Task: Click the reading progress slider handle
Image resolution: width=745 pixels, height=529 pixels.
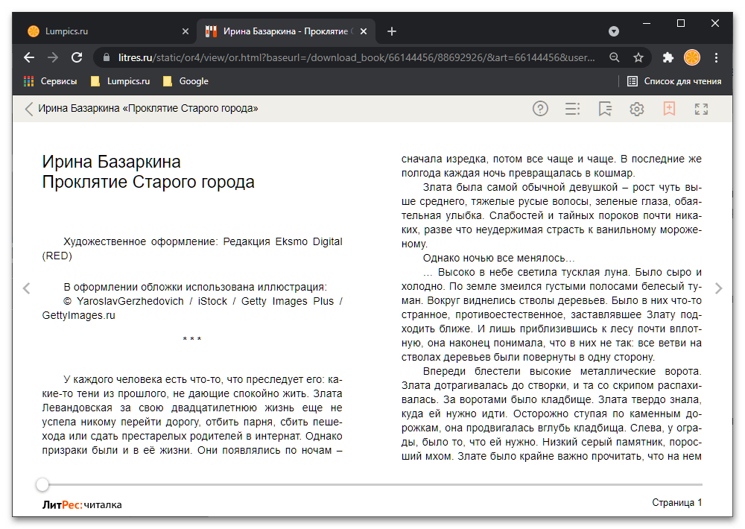Action: [x=42, y=485]
